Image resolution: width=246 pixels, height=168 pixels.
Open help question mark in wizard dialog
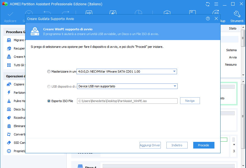click(208, 19)
